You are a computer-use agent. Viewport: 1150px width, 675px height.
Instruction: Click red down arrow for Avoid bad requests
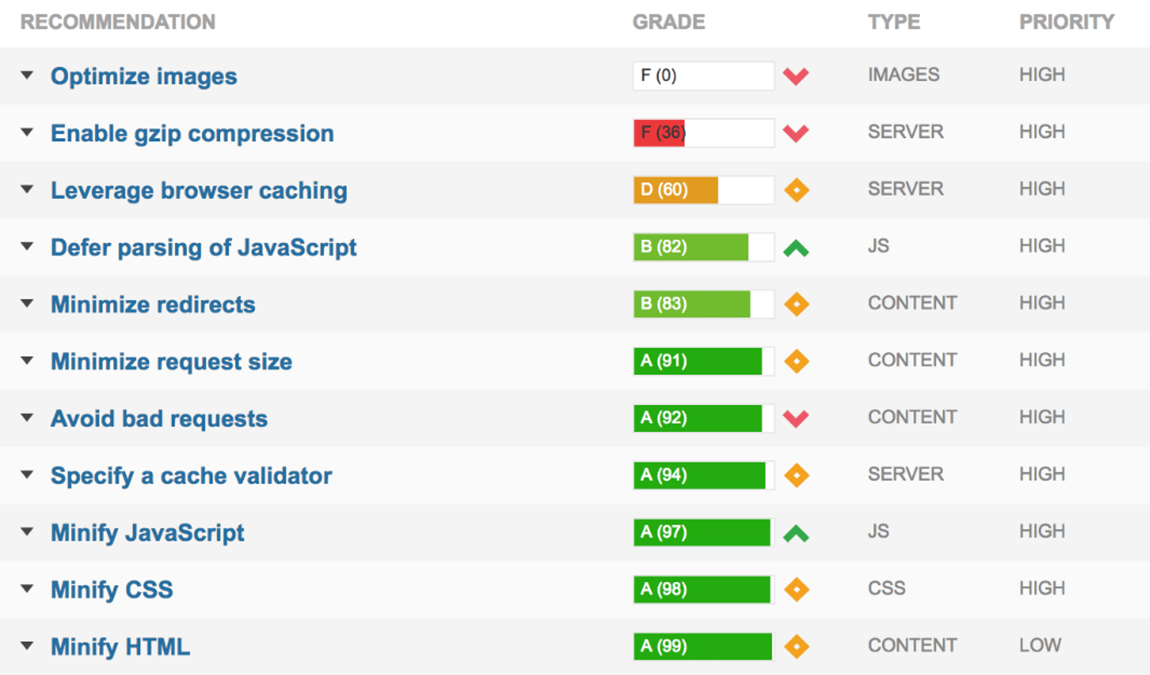coord(796,418)
